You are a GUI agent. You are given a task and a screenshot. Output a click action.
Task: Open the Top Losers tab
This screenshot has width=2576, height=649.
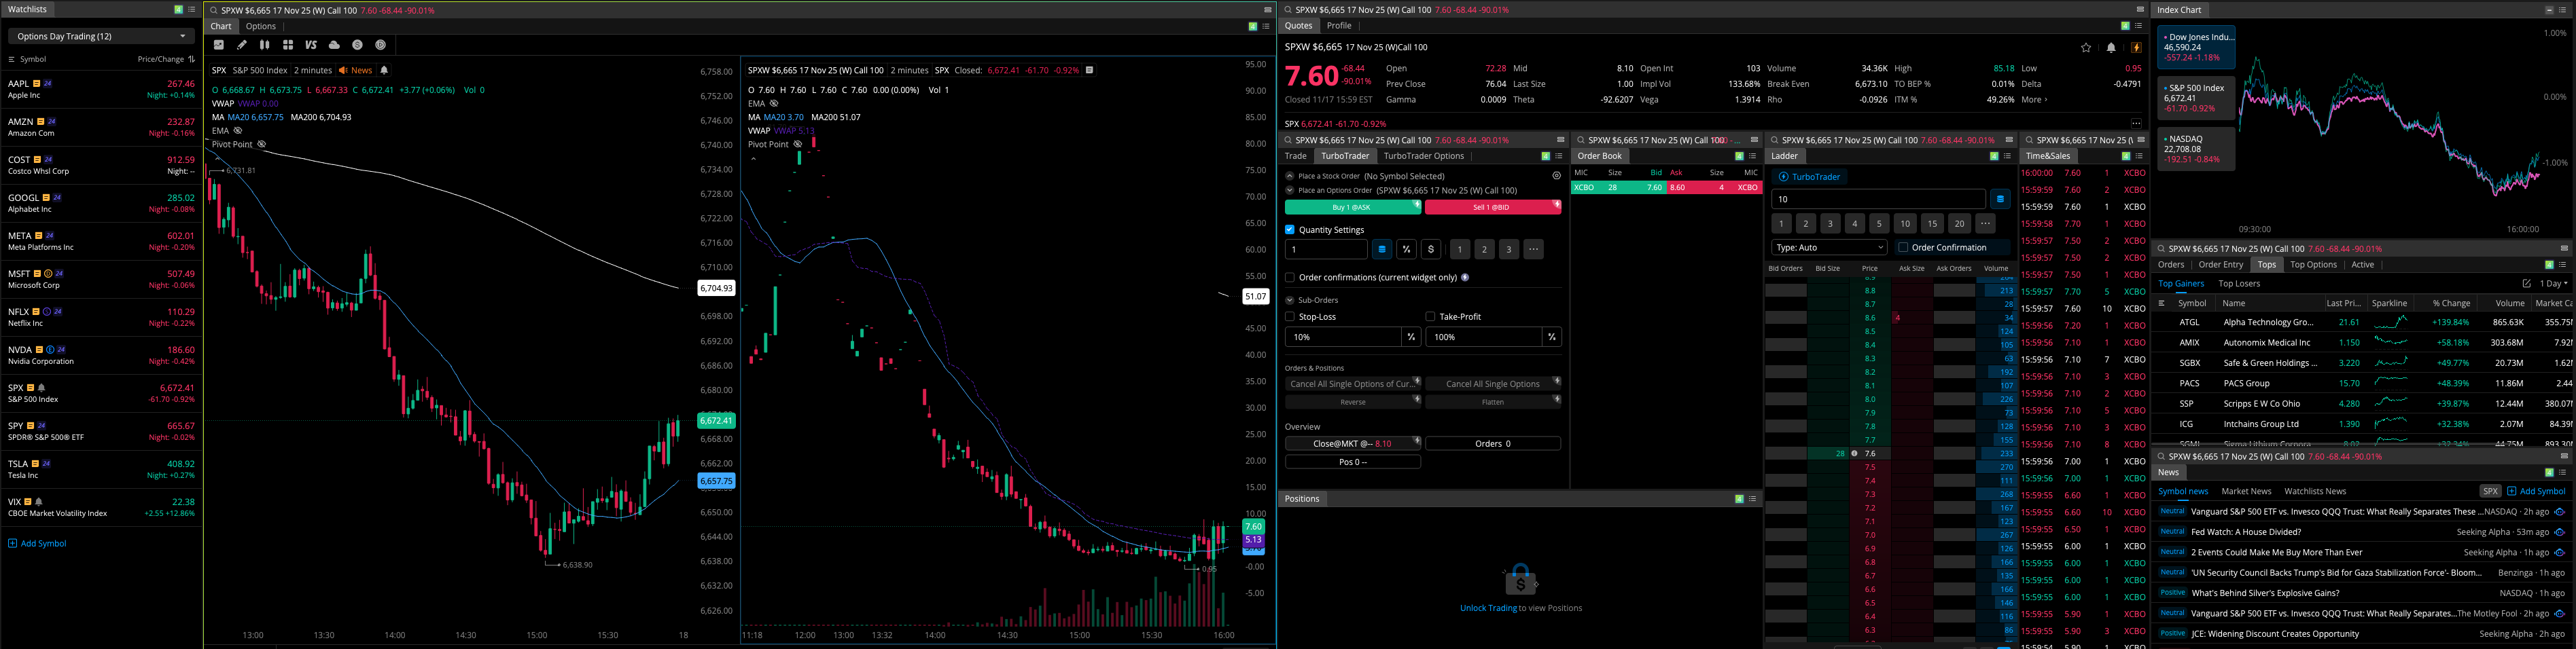pos(2239,284)
